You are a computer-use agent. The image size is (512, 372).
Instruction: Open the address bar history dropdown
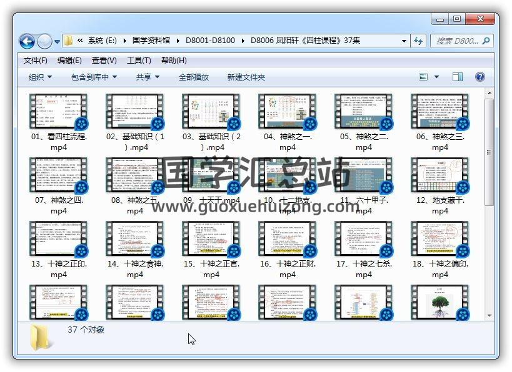click(404, 41)
